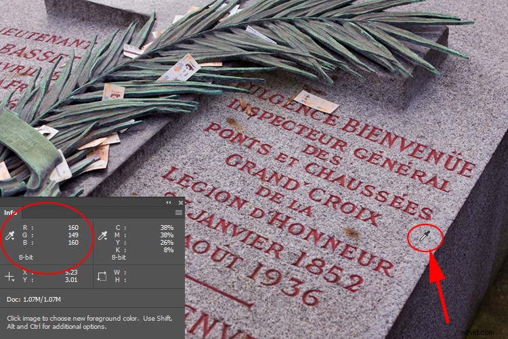Click the 'Click image to choose new foreground color' hint
The image size is (508, 339).
click(89, 323)
